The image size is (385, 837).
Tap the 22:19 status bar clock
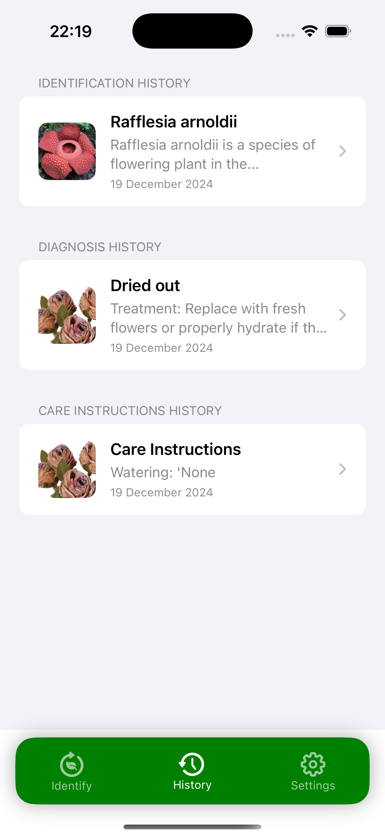(71, 32)
